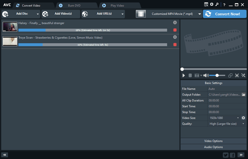The height and width of the screenshot is (159, 248).
Task: Select Halsey video thumbnail
Action: 10,27
